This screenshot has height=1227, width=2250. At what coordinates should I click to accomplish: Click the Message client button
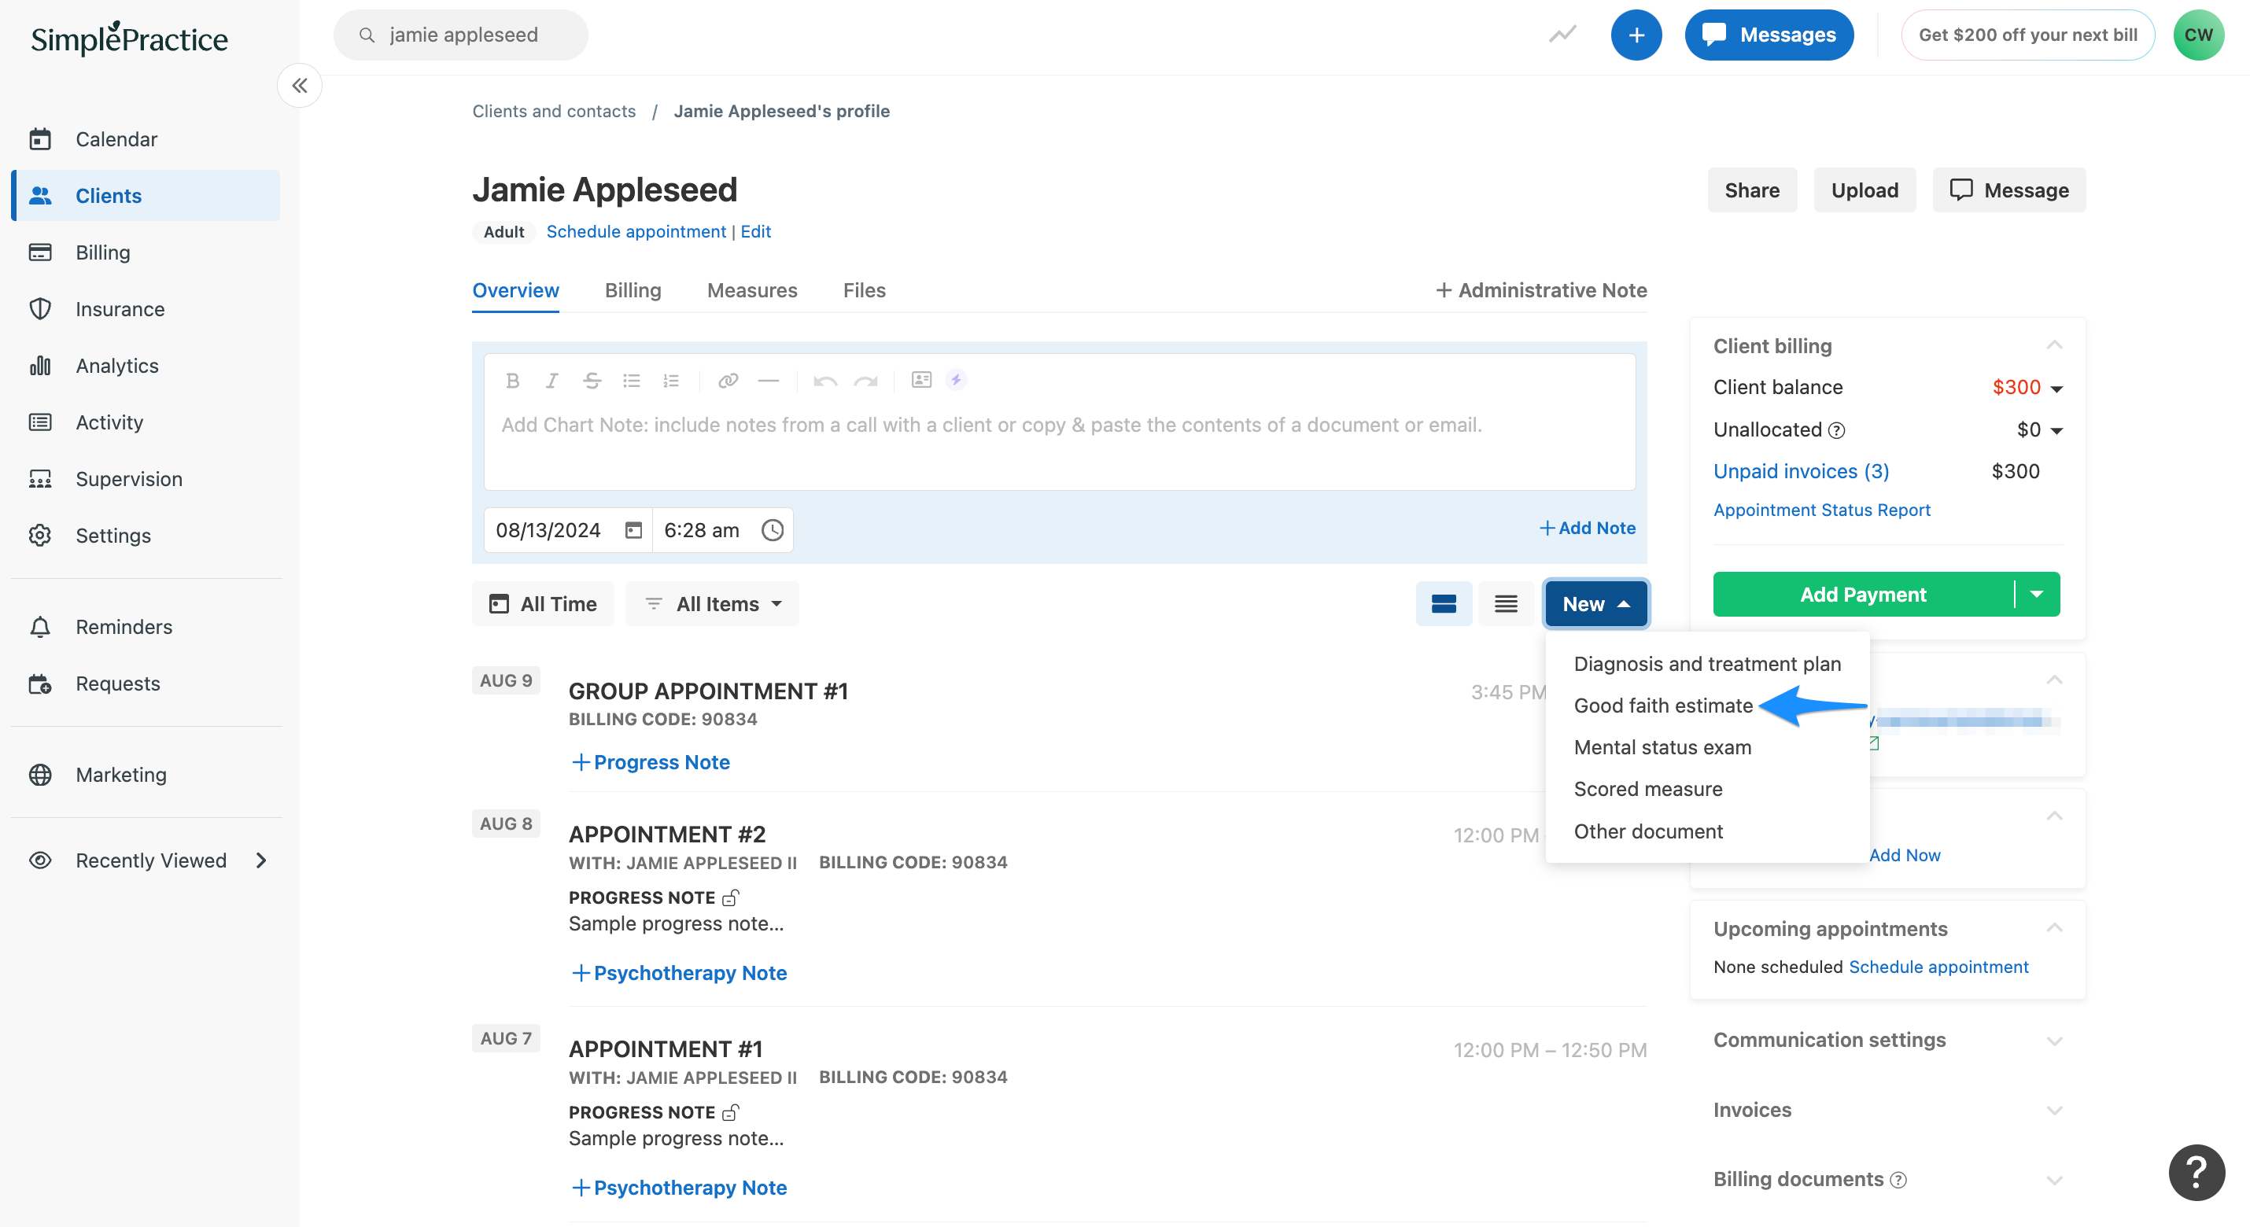tap(2008, 190)
